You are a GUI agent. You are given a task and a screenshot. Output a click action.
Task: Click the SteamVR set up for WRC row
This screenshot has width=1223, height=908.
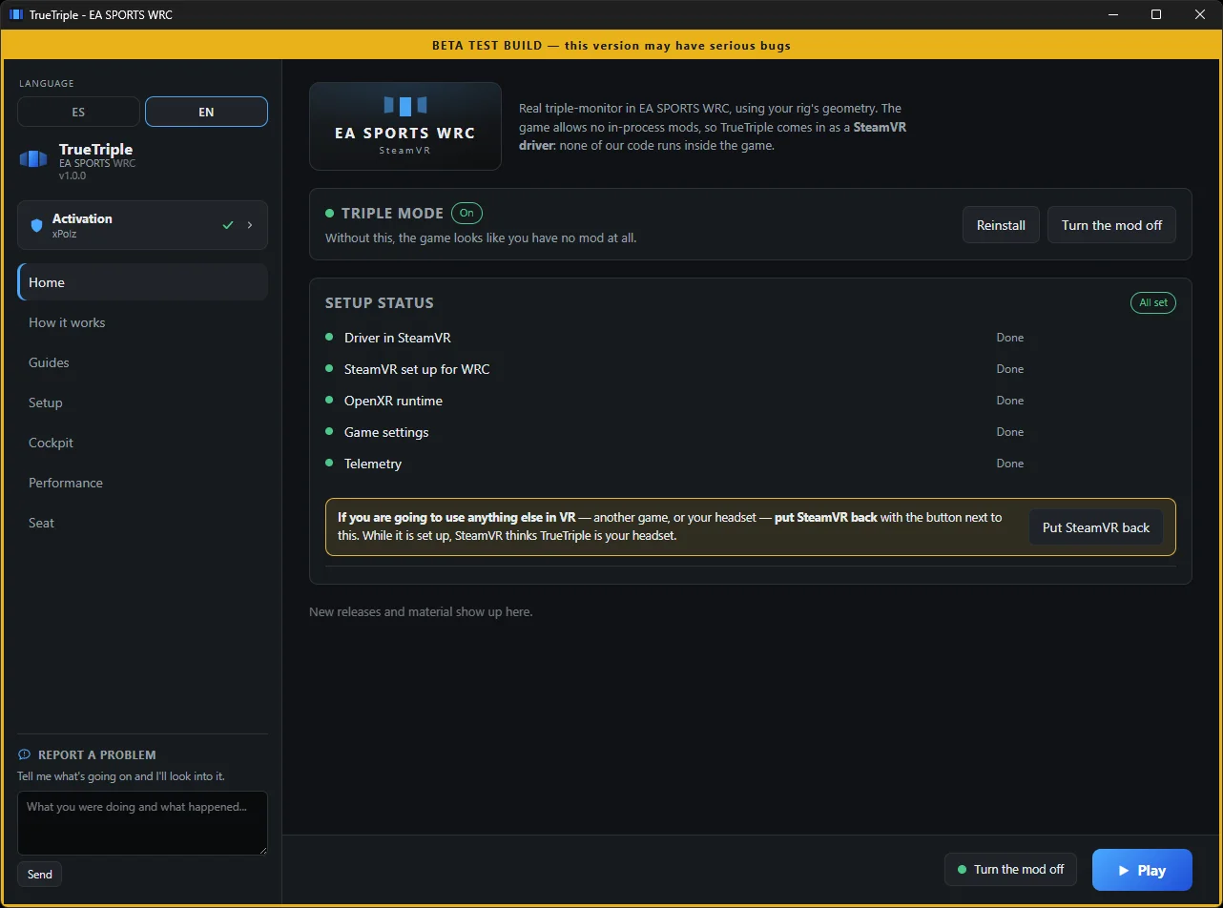click(751, 369)
